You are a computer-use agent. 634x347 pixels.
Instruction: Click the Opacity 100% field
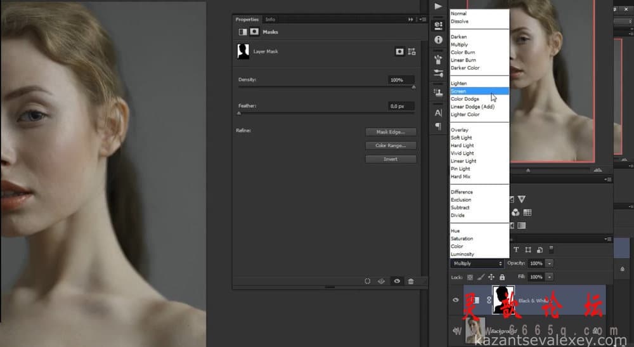[x=536, y=263]
